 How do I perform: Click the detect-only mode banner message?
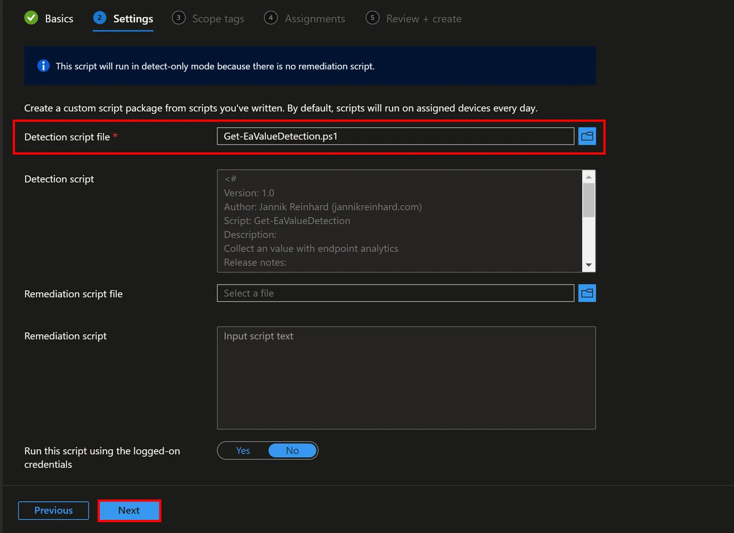(x=215, y=66)
